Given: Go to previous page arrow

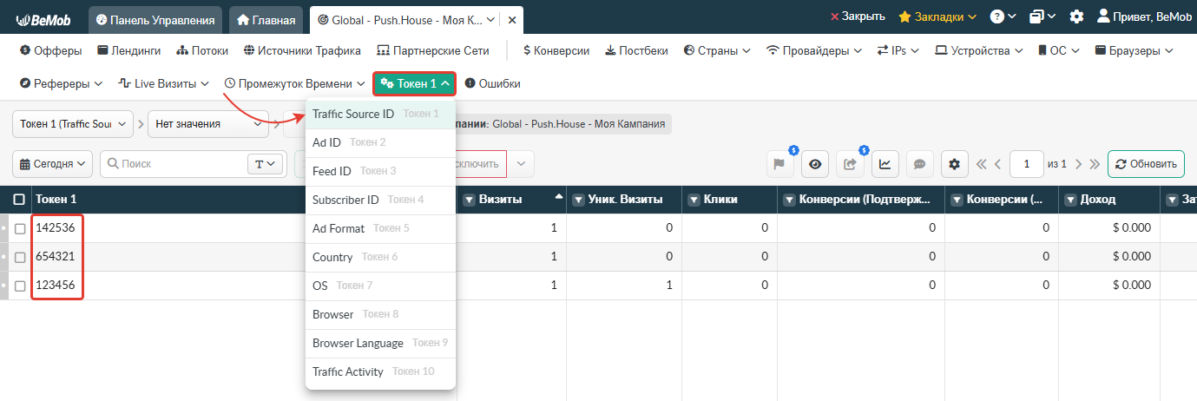Looking at the screenshot, I should coord(998,164).
